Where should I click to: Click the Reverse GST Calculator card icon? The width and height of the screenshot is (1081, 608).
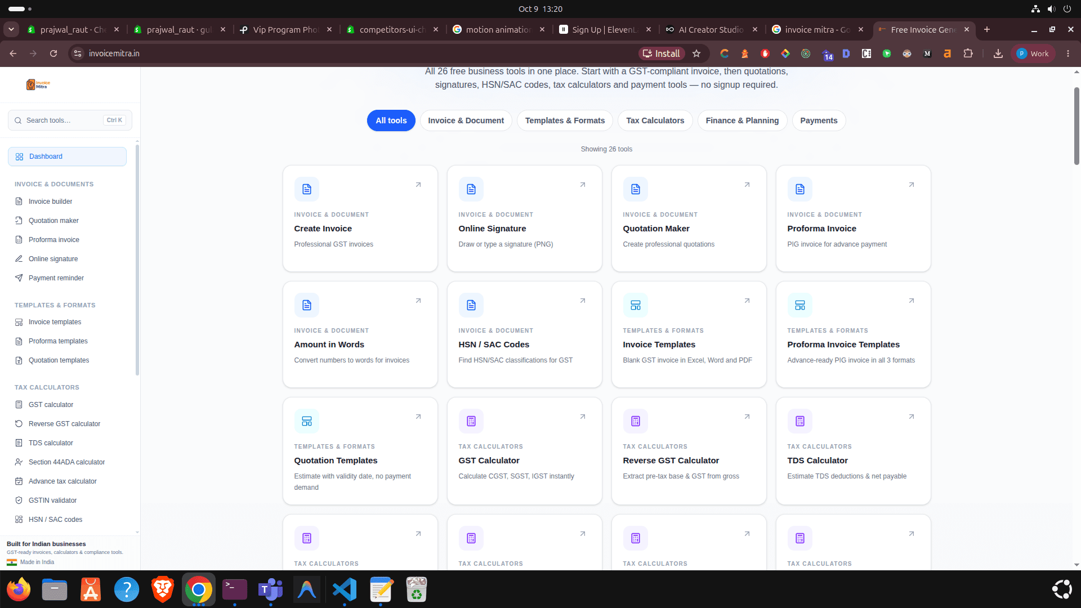[x=636, y=421]
